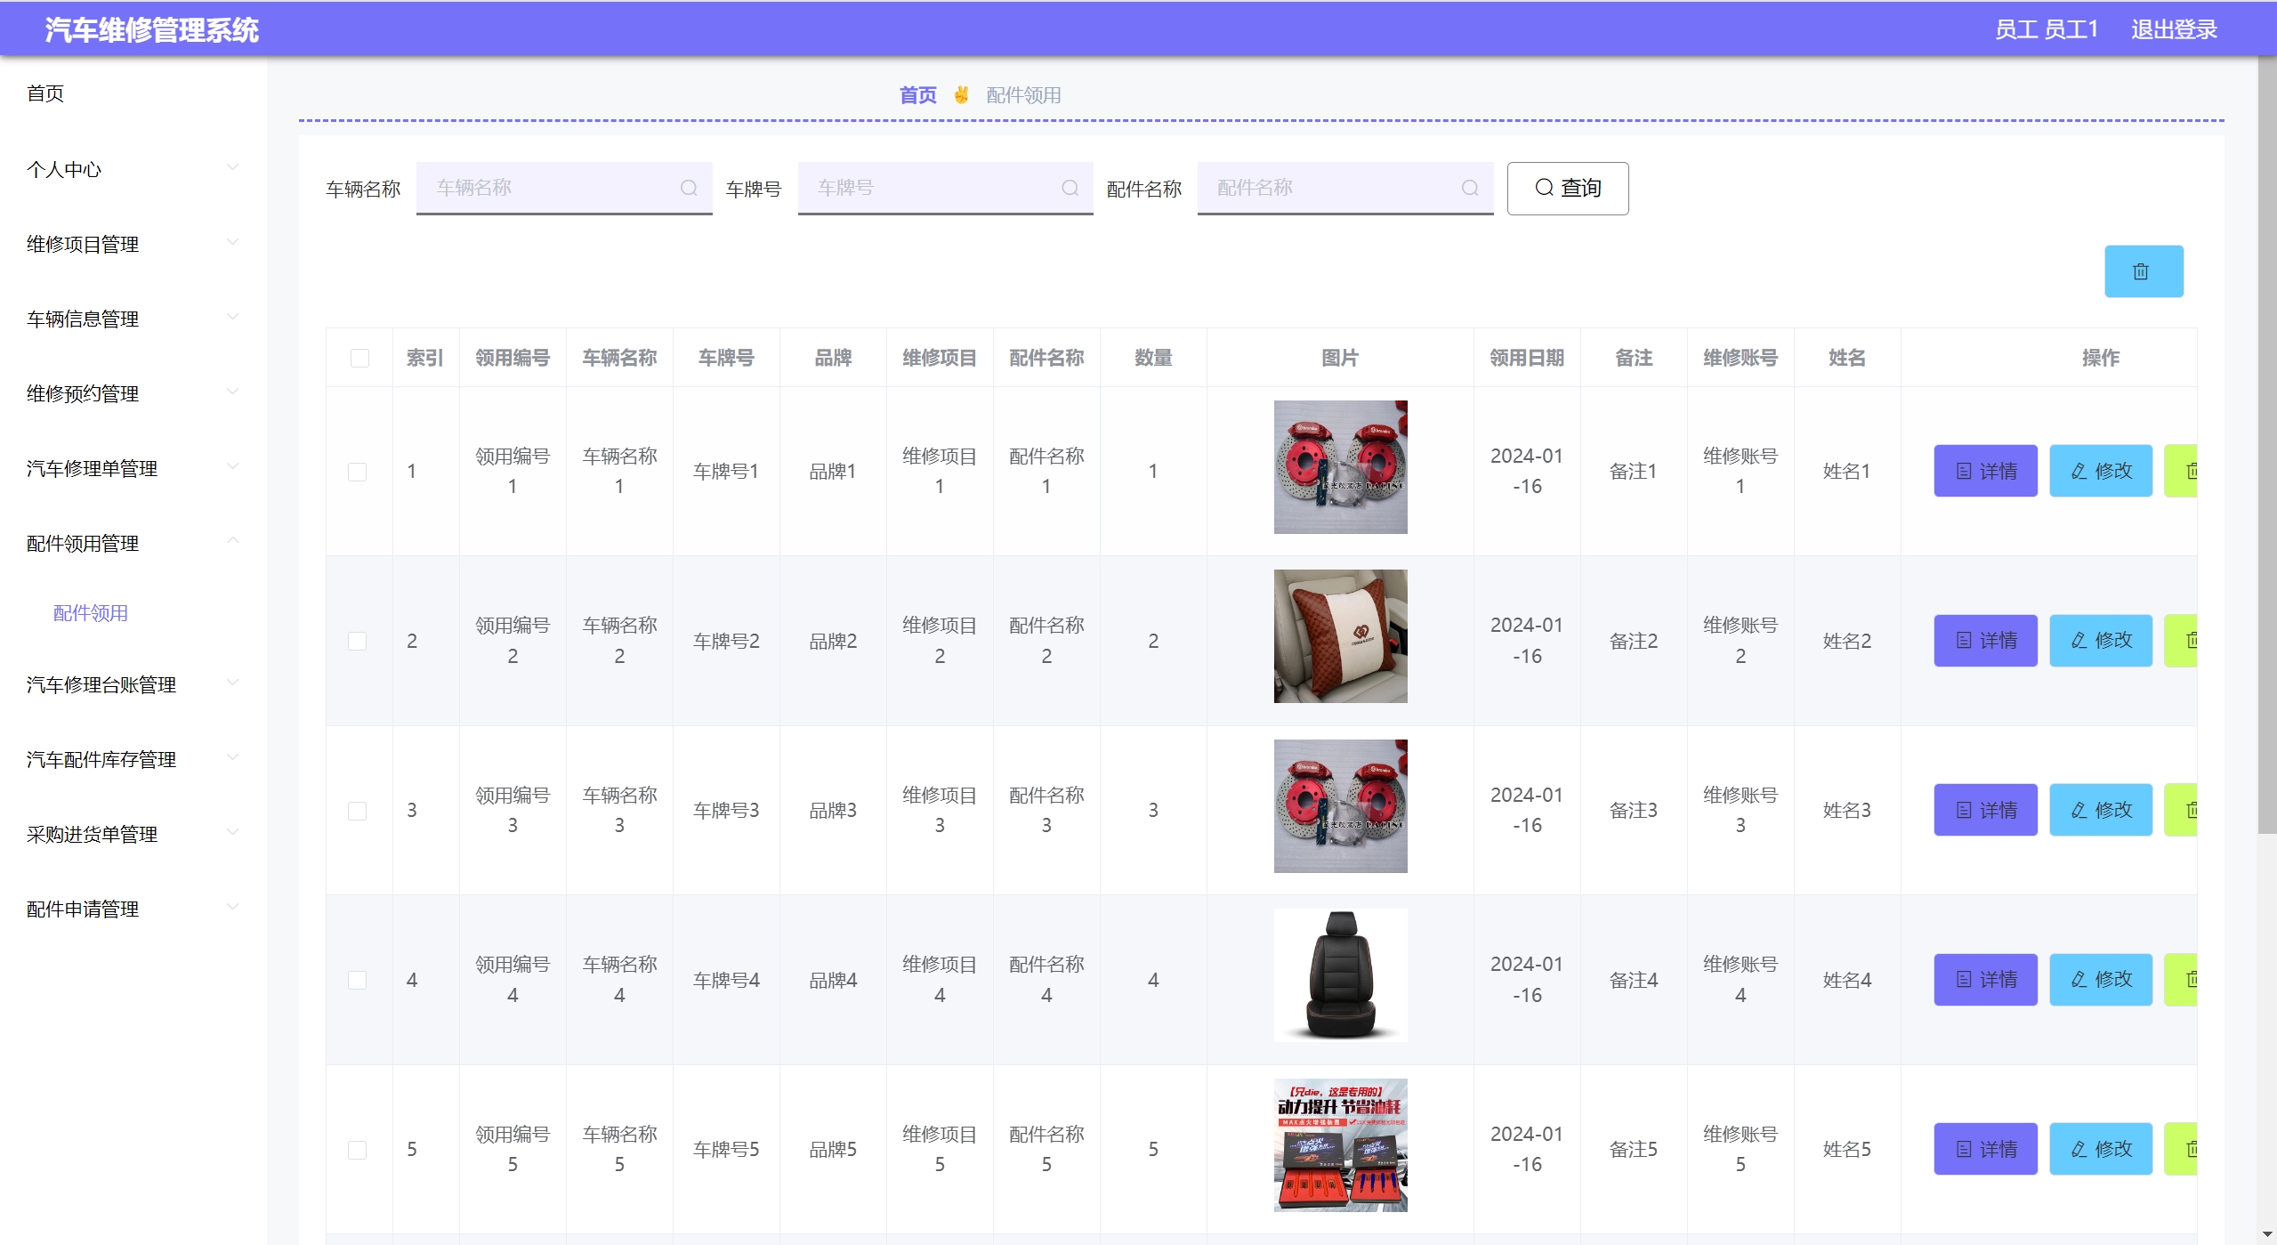Open the 首页 sidebar menu item

pyautogui.click(x=46, y=93)
